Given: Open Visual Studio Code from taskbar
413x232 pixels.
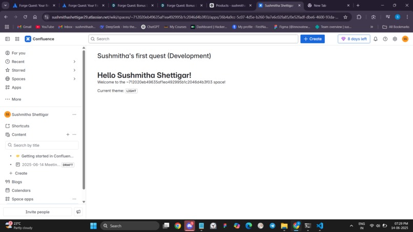Looking at the screenshot, I should [x=320, y=226].
